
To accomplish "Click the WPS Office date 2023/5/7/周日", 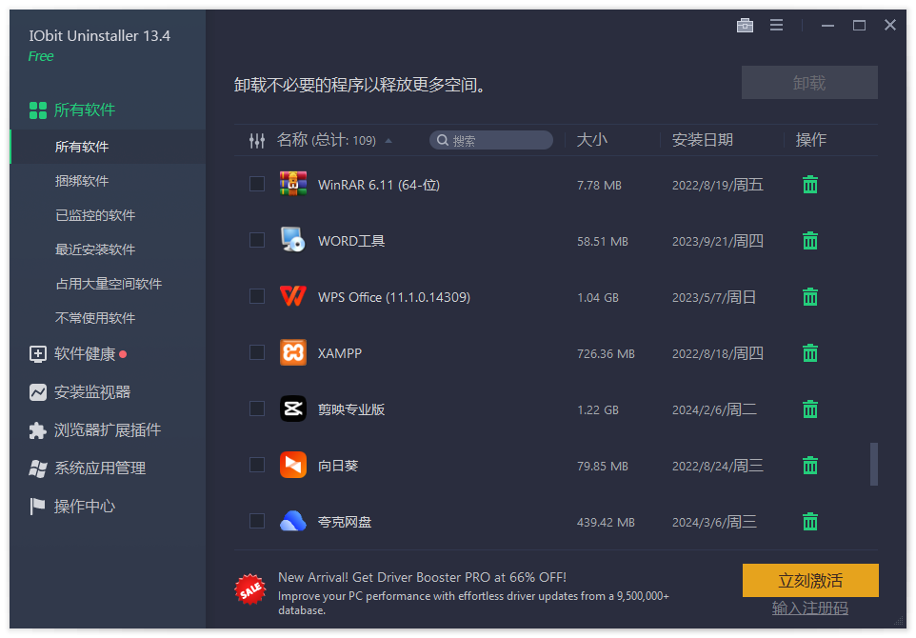I will tap(714, 297).
